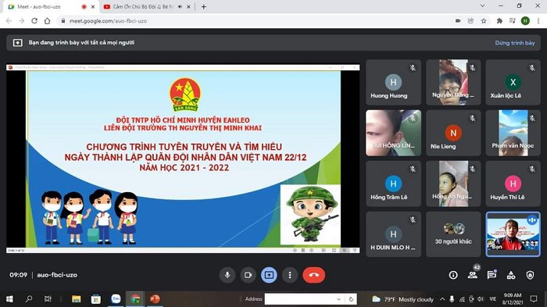Open the activities icon
The height and width of the screenshot is (307, 547).
(x=511, y=275)
